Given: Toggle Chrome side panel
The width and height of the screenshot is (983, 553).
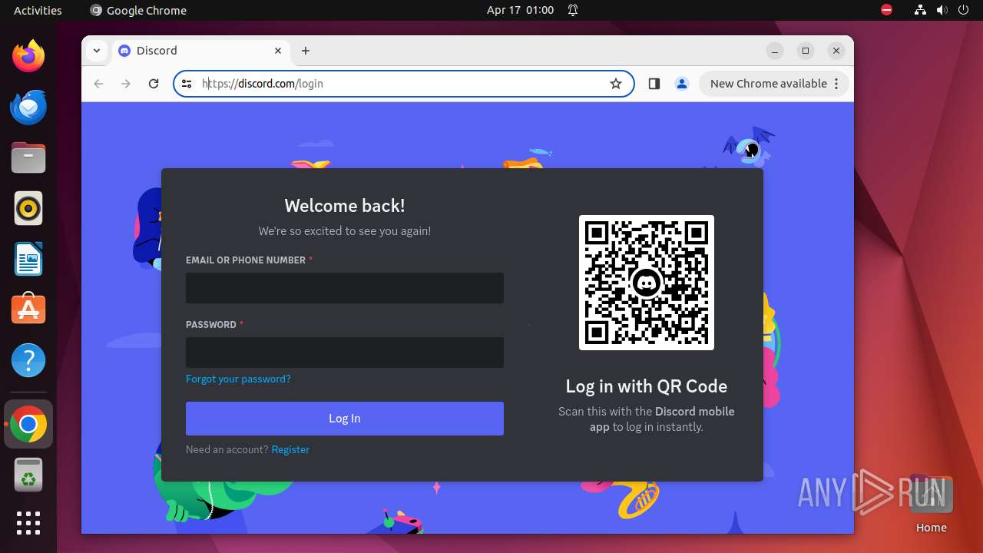Looking at the screenshot, I should (x=654, y=84).
